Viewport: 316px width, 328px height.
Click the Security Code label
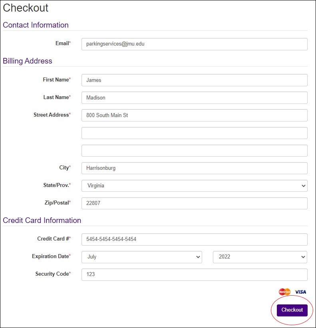pos(53,274)
